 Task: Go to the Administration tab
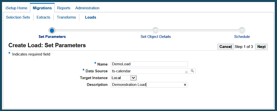[87, 8]
